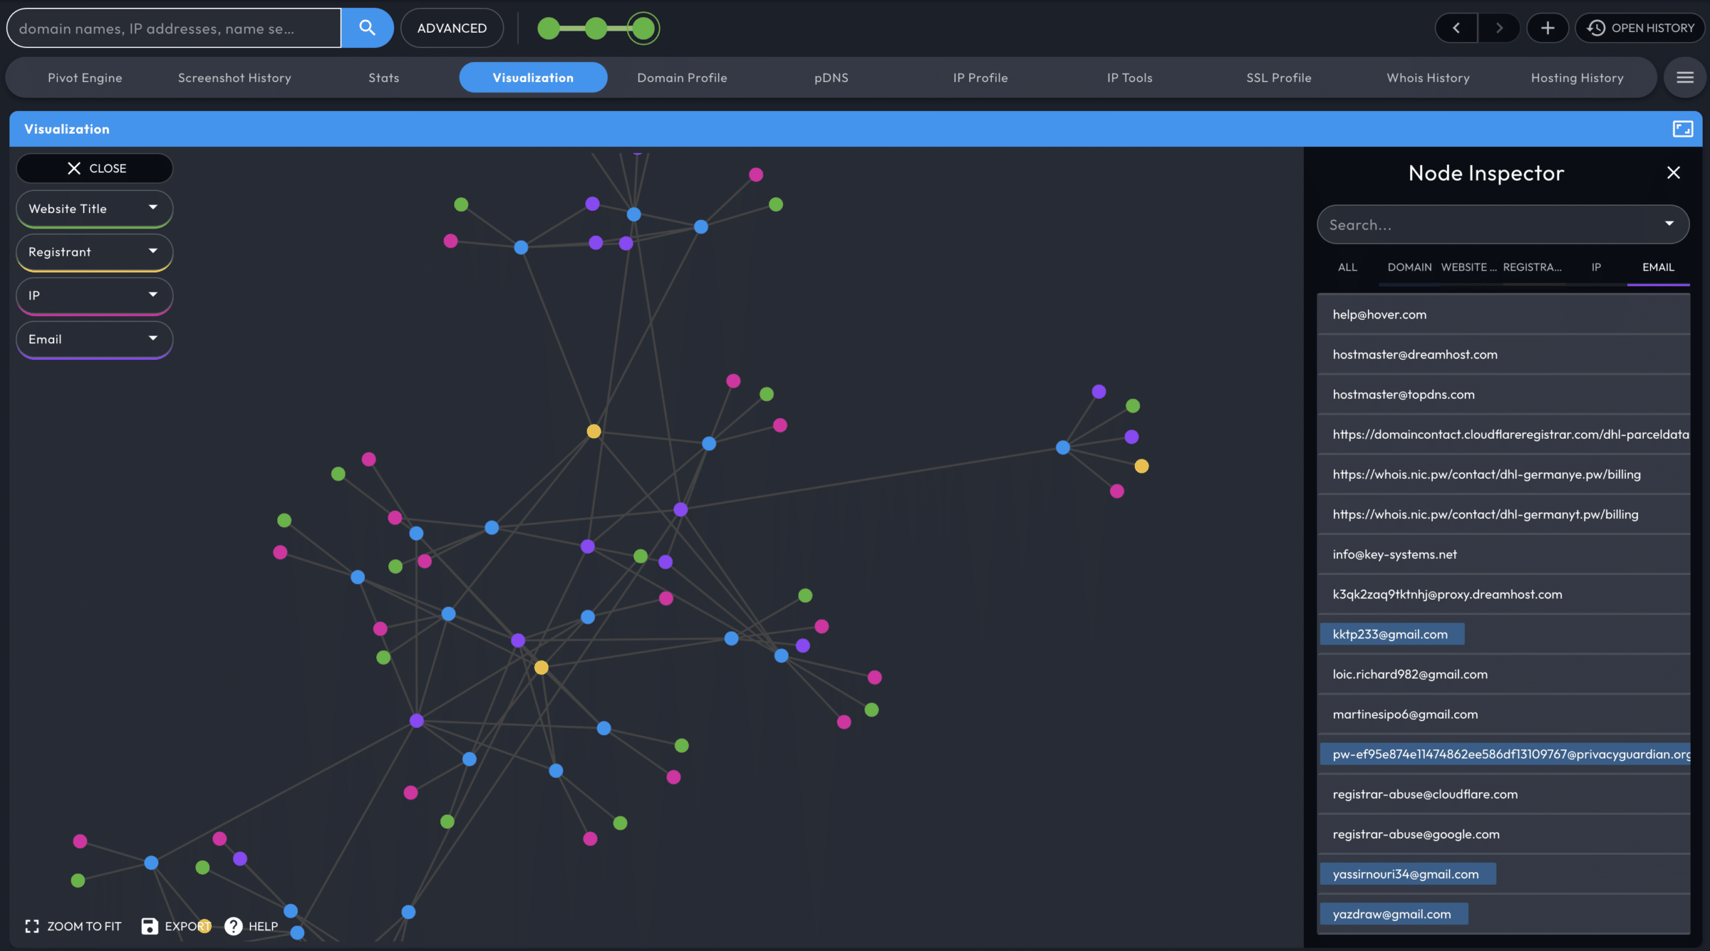
Task: Switch to the pDNS tab
Action: click(831, 77)
